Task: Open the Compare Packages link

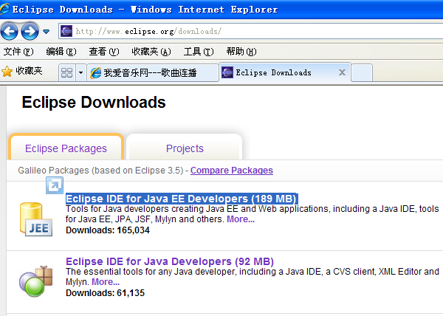Action: tap(232, 171)
